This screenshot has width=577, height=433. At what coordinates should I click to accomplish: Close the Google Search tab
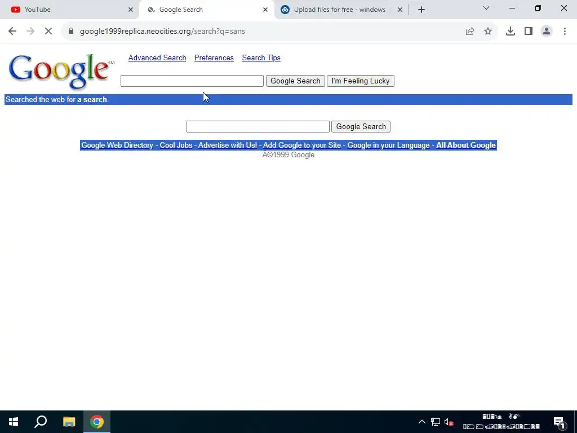pos(265,10)
